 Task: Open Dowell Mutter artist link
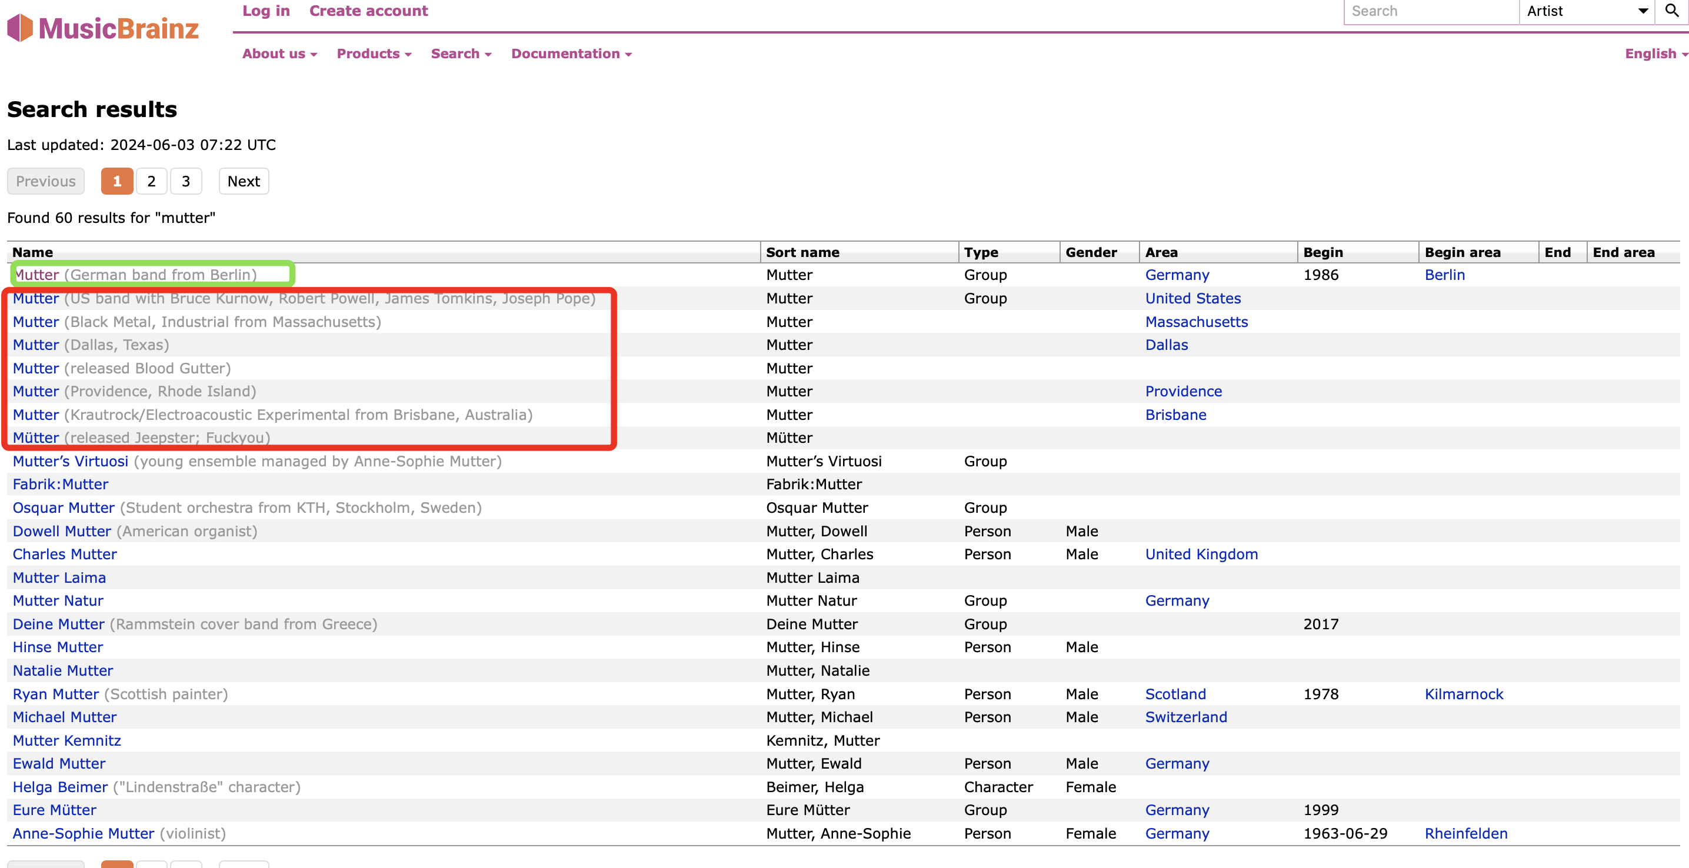point(62,532)
